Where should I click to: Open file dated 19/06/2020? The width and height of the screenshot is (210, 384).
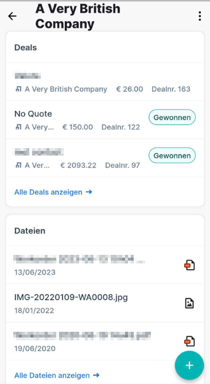pyautogui.click(x=105, y=341)
